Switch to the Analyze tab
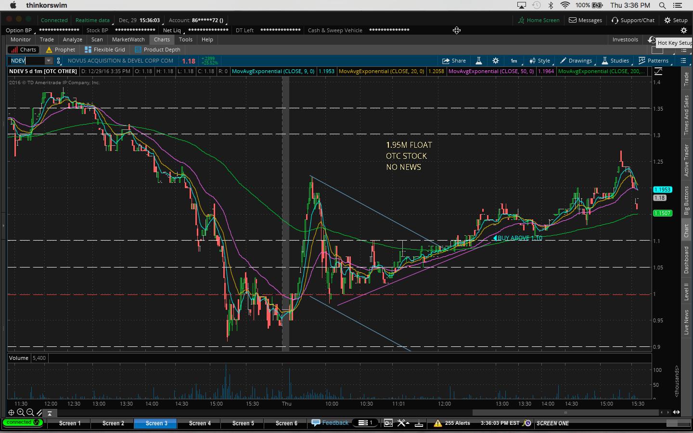 [73, 39]
